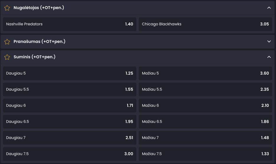Pick Daugiau 6 at odds 1.71
The image size is (276, 164).
click(x=70, y=105)
